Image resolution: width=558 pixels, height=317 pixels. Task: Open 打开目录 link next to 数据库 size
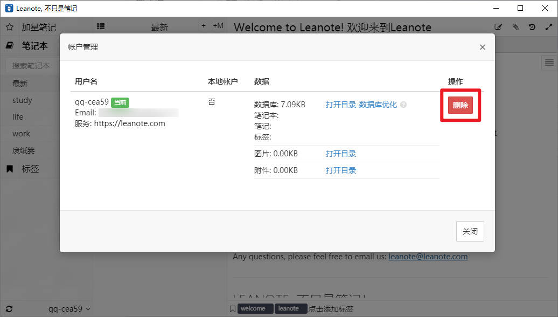[340, 105]
